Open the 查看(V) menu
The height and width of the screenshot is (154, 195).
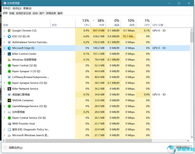point(27,8)
